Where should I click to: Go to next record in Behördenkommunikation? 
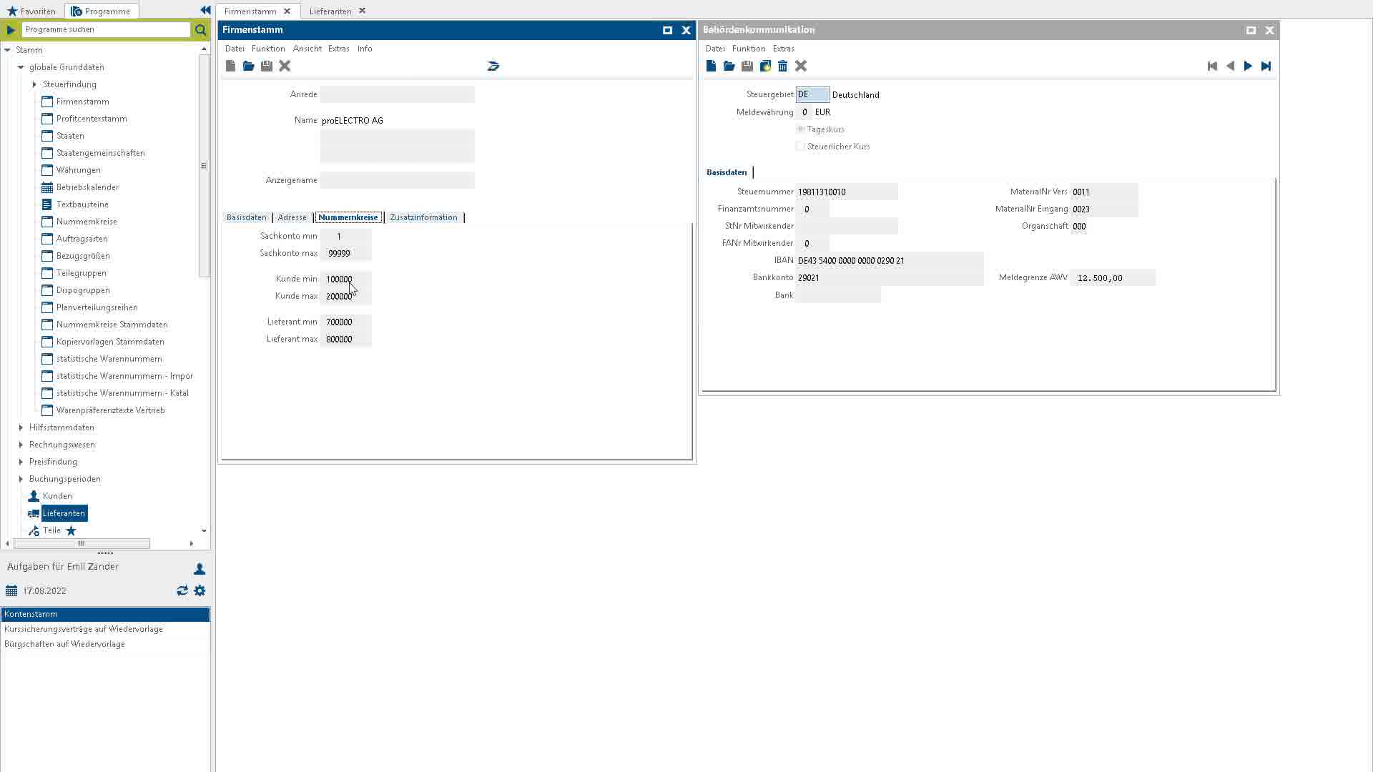pyautogui.click(x=1248, y=66)
